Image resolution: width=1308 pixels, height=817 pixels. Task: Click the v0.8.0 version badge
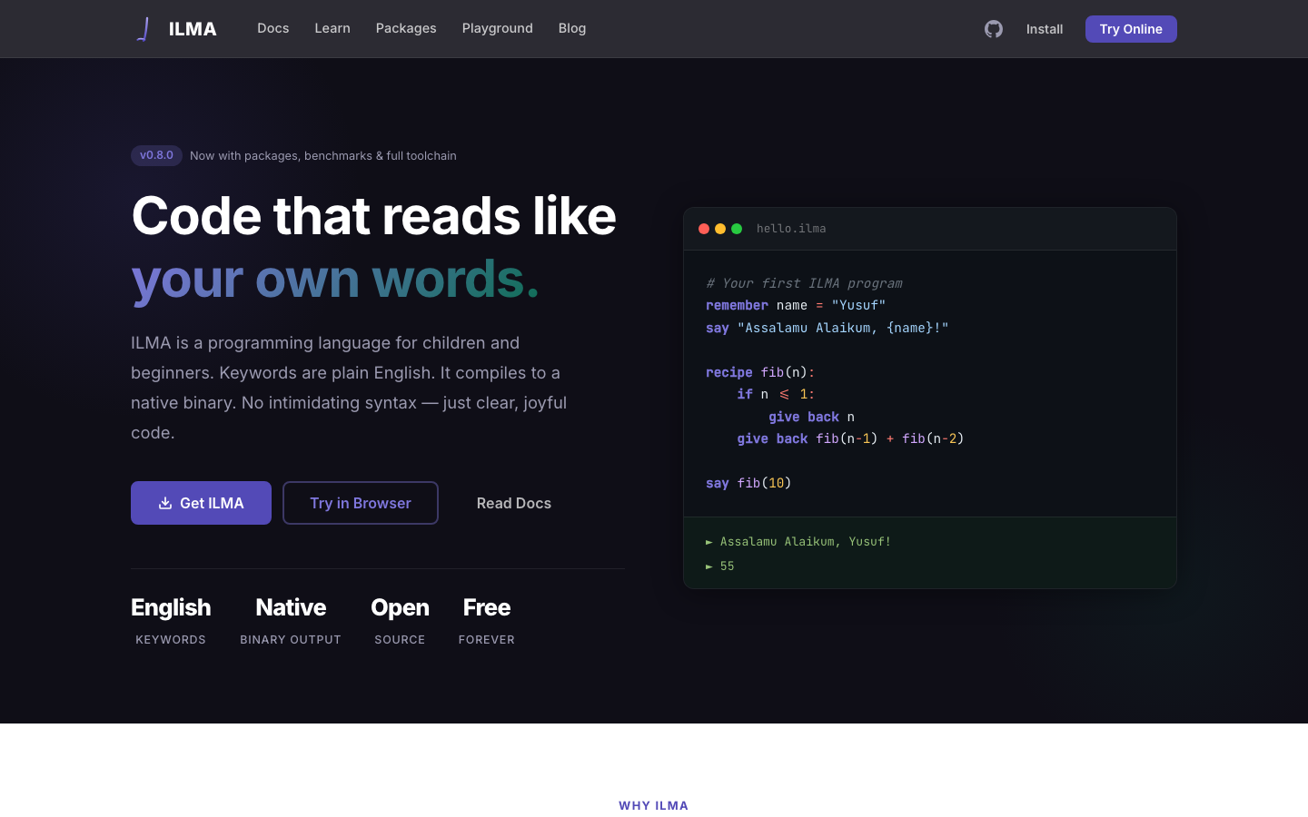point(156,155)
